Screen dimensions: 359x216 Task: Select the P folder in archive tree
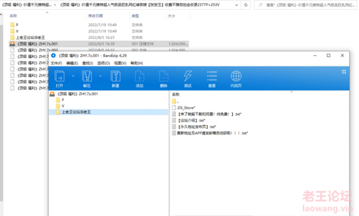coord(63,100)
